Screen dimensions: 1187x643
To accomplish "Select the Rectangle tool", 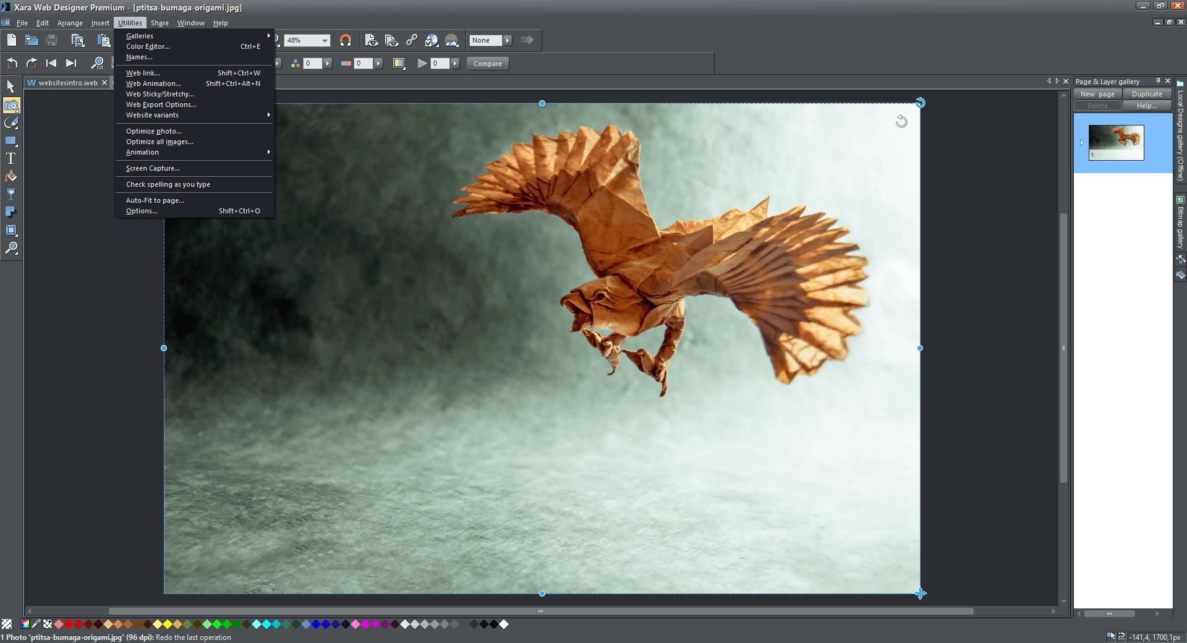I will (x=11, y=141).
